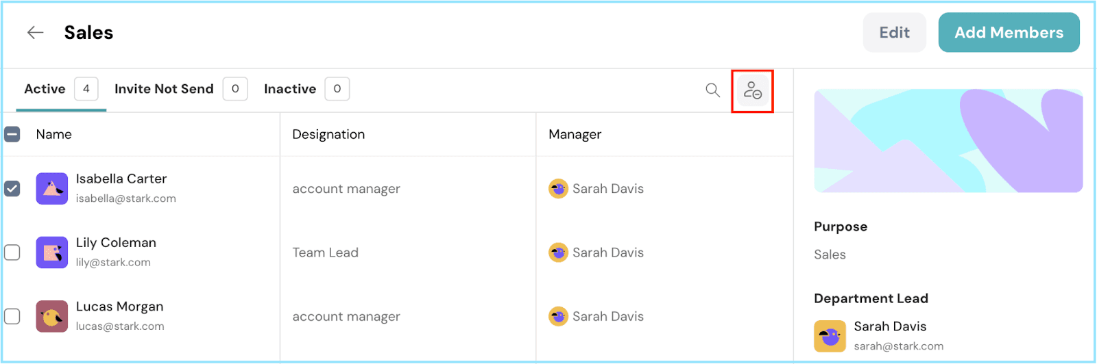Click the Edit button
Screen dimensions: 1097x364
pyautogui.click(x=894, y=33)
